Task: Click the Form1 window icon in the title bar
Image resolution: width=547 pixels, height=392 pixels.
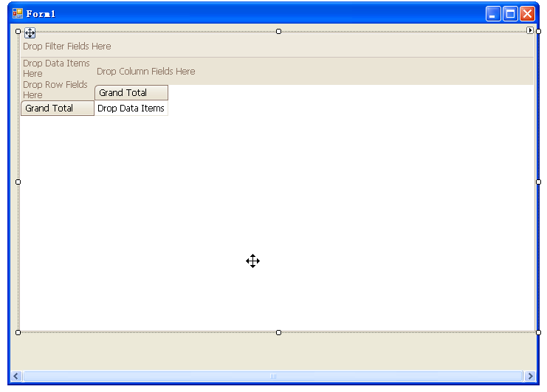Action: pos(18,13)
